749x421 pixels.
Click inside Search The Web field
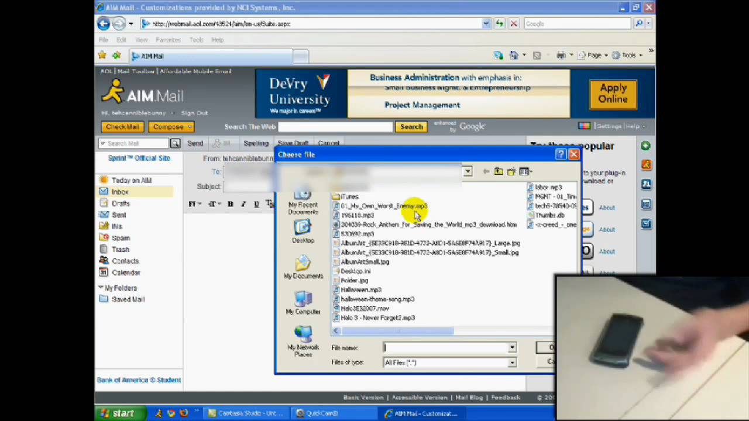tap(335, 127)
